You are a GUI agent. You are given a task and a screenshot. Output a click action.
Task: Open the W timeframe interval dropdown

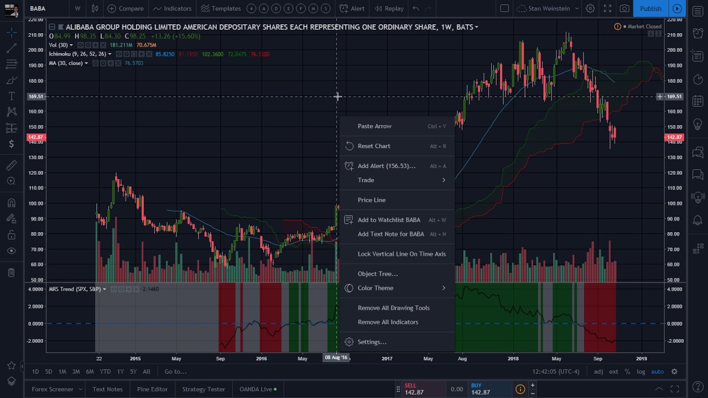pos(77,8)
